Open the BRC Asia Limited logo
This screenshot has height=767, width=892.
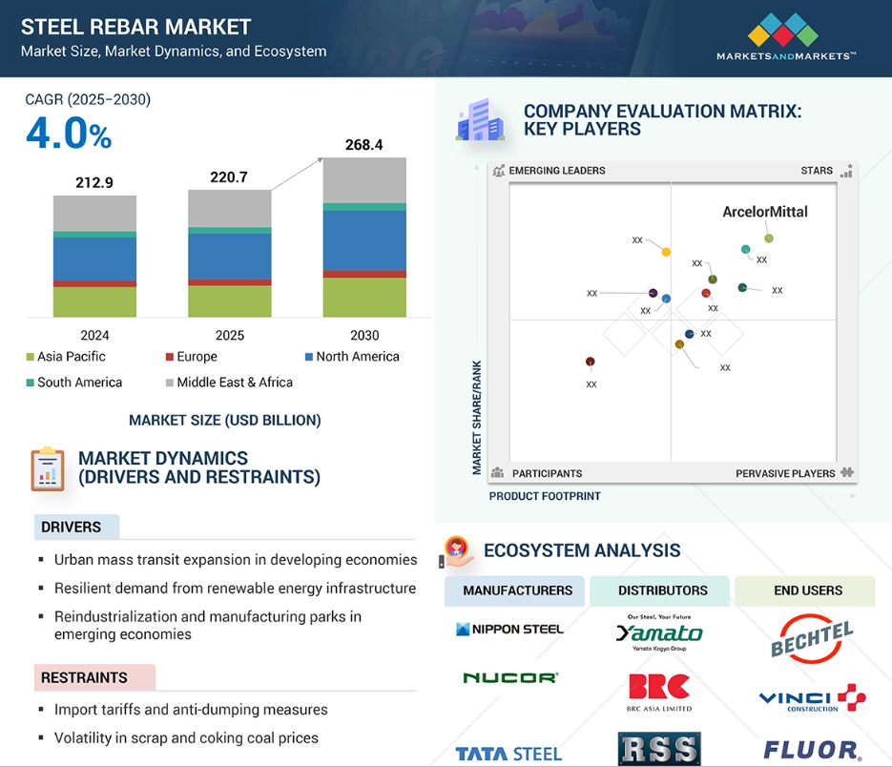pyautogui.click(x=659, y=692)
